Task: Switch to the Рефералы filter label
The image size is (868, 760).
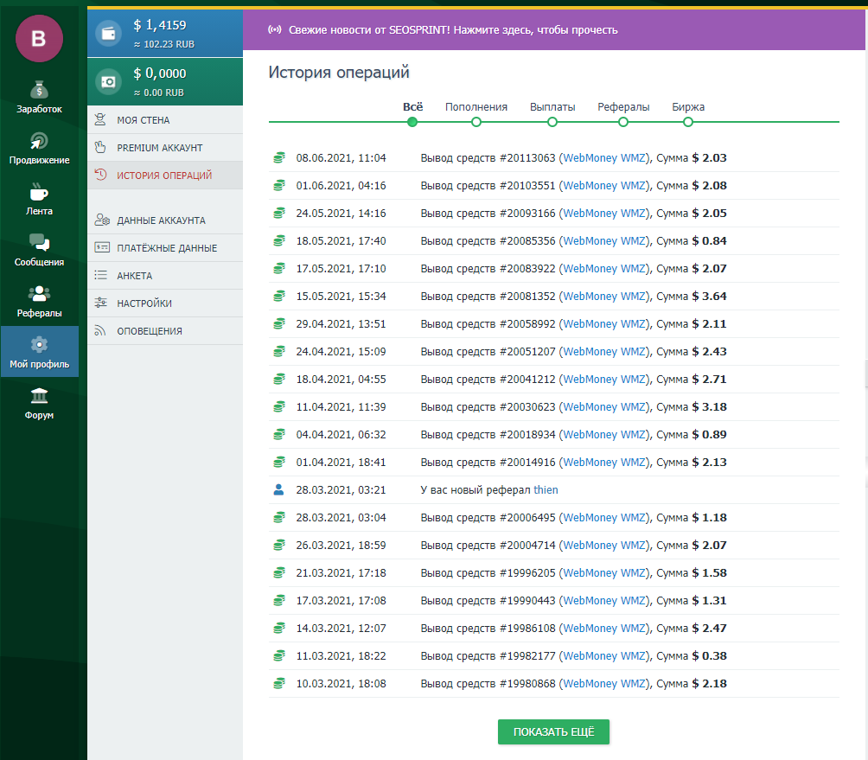Action: (623, 107)
